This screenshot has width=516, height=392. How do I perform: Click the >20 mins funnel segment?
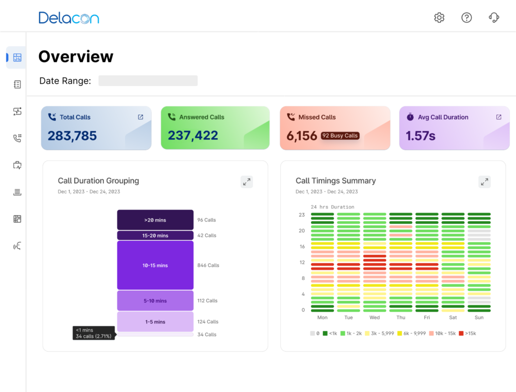(x=155, y=220)
